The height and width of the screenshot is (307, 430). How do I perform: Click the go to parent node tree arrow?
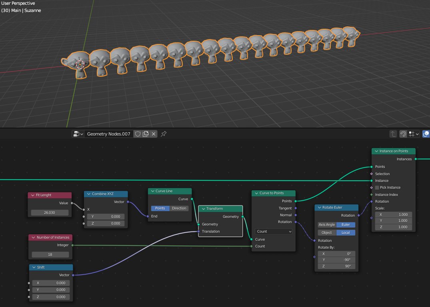pyautogui.click(x=393, y=134)
